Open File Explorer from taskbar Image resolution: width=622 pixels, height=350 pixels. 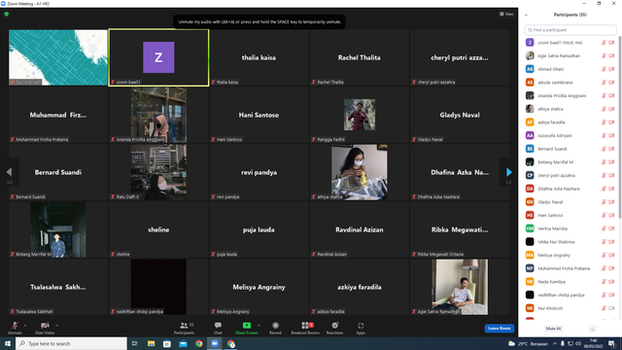pos(152,343)
